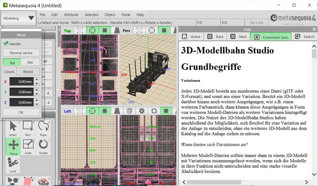This screenshot has width=318, height=186.
Task: Open the Object menu
Action: coord(110,14)
